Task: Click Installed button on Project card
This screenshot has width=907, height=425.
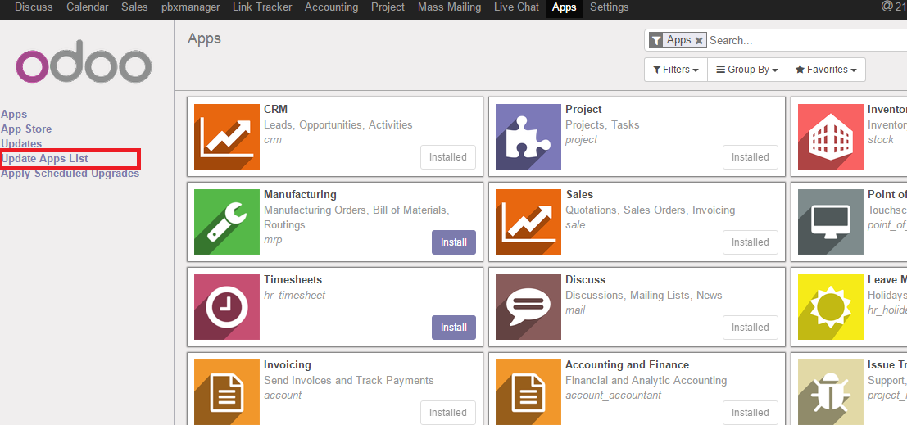Action: click(x=751, y=157)
